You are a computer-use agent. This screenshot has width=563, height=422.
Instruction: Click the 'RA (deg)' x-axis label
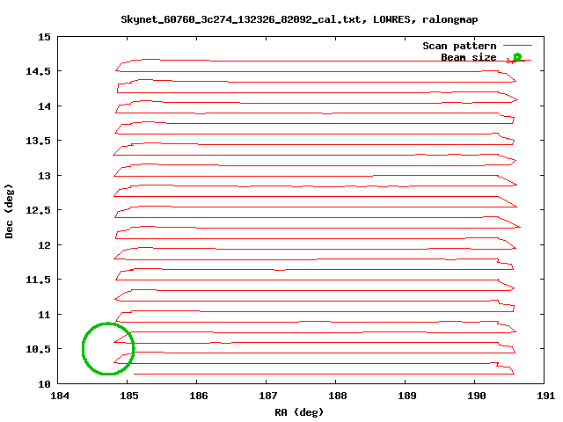click(x=299, y=412)
